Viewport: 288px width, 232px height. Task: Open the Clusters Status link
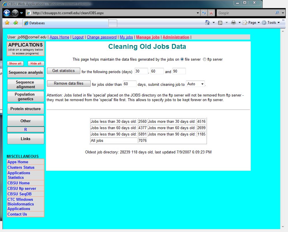click(x=21, y=167)
